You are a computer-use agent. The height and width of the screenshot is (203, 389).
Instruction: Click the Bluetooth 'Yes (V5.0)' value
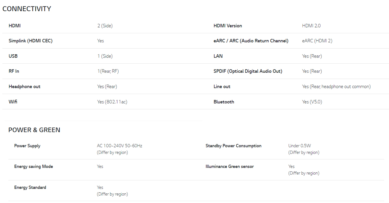coord(312,102)
